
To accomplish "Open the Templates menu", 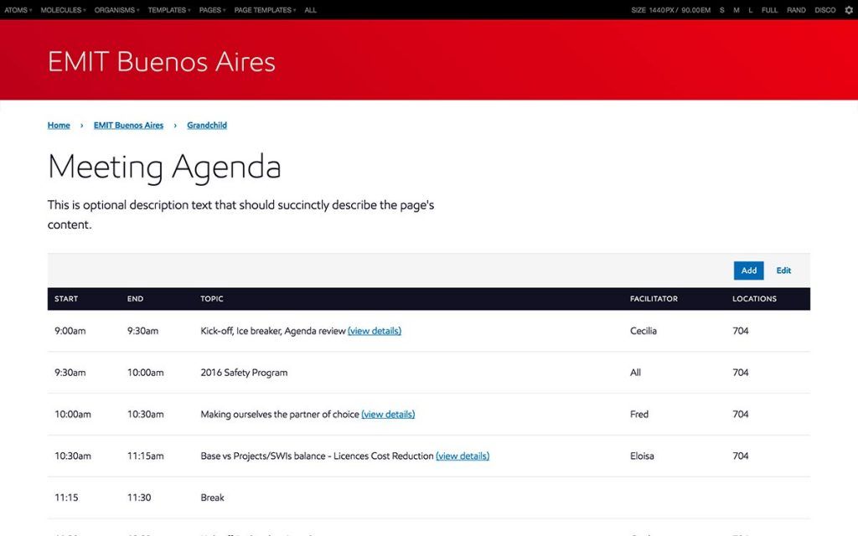I will click(168, 10).
